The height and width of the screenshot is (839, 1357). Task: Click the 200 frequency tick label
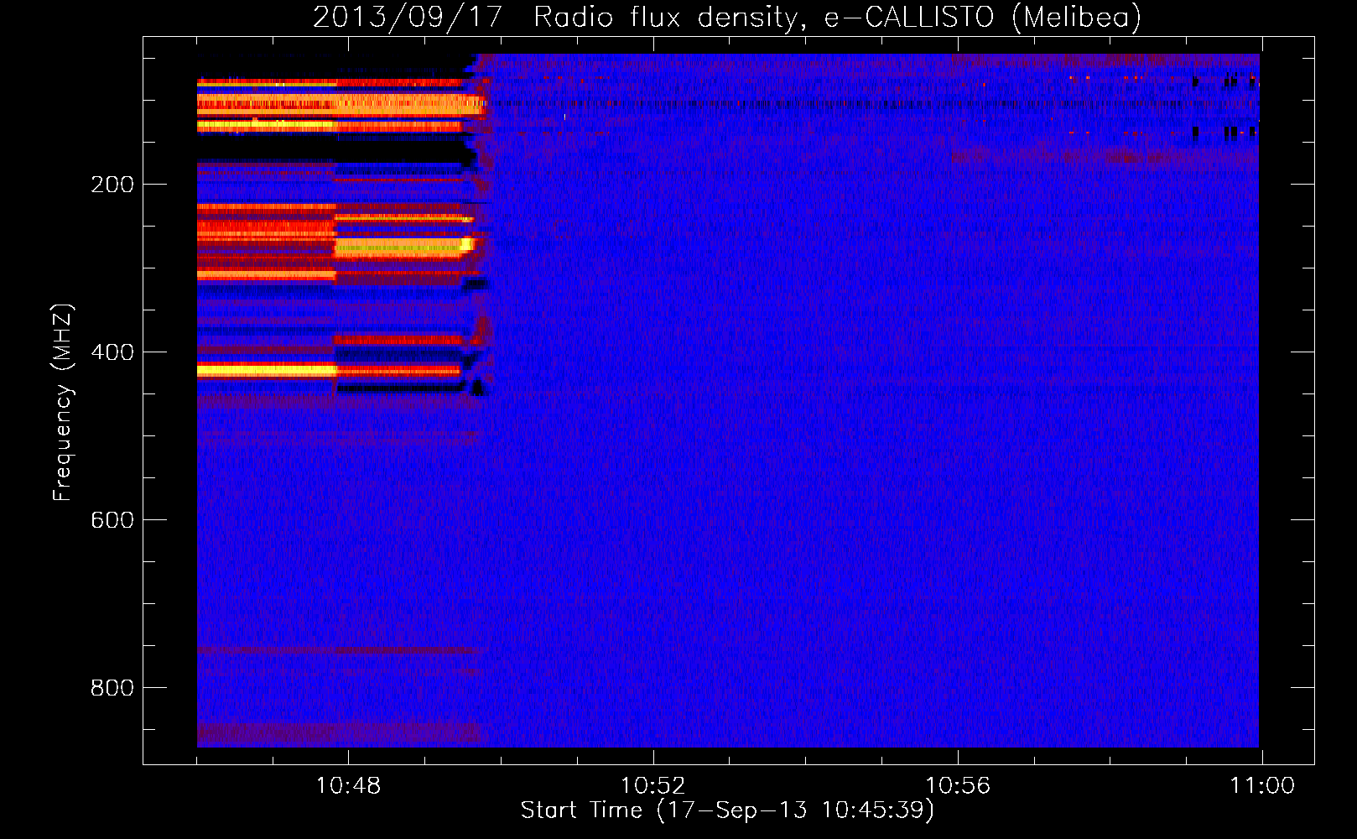(x=112, y=185)
